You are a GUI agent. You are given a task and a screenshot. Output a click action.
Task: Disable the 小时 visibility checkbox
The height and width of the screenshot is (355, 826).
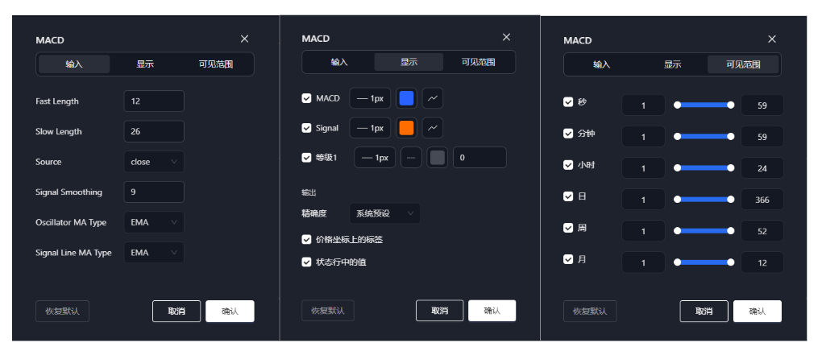568,165
